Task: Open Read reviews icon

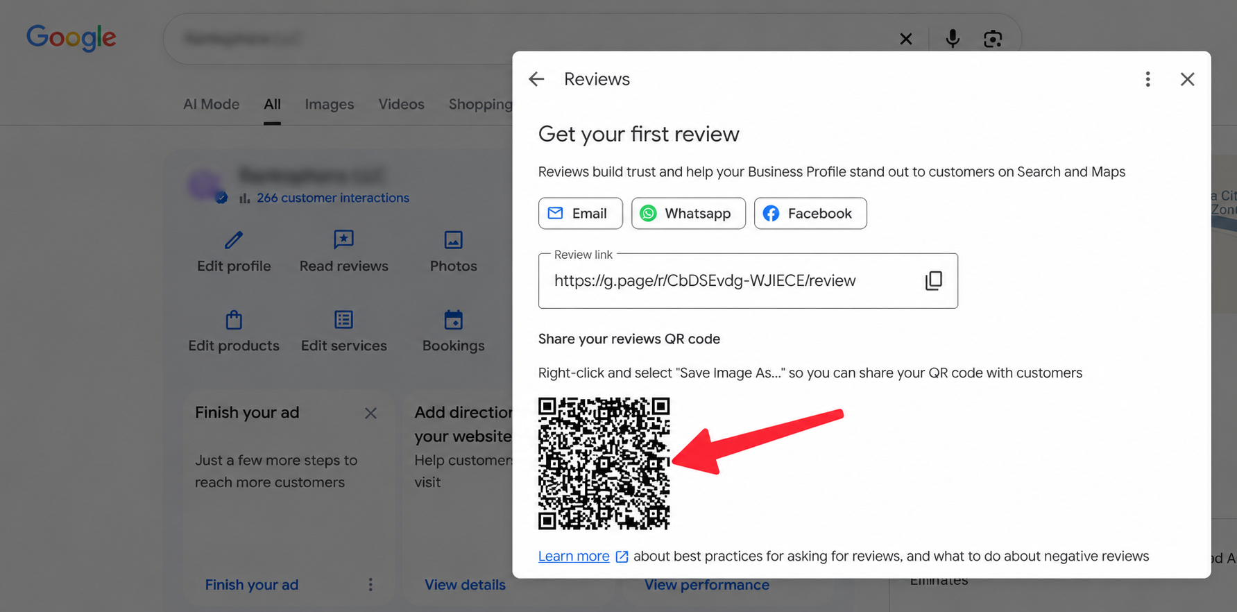Action: 343,240
